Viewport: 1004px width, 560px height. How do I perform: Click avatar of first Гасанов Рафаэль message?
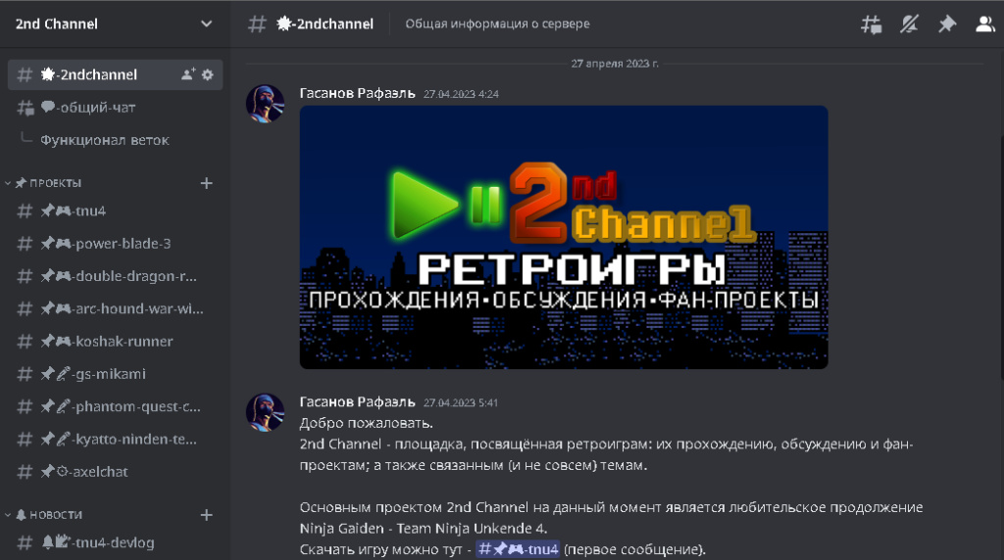(265, 104)
